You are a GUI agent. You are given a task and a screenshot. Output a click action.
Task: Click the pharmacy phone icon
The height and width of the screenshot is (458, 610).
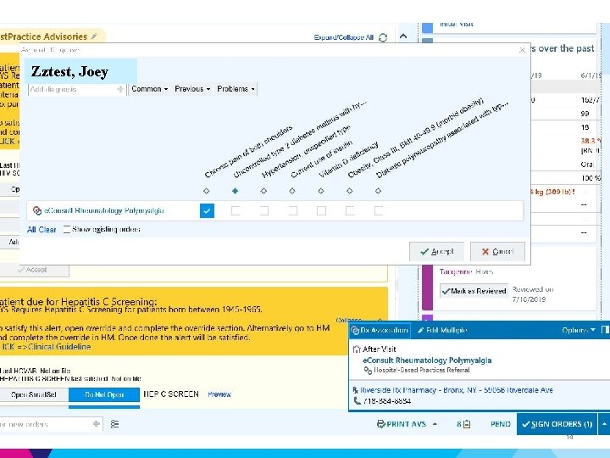click(x=357, y=400)
